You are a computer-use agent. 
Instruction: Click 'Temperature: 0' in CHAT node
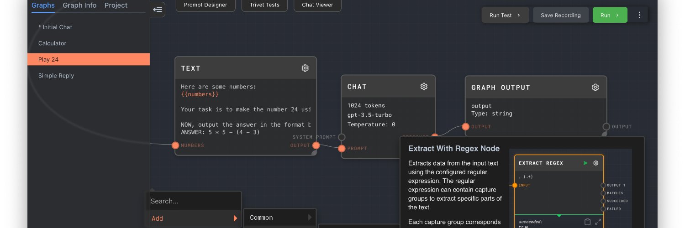click(x=371, y=124)
